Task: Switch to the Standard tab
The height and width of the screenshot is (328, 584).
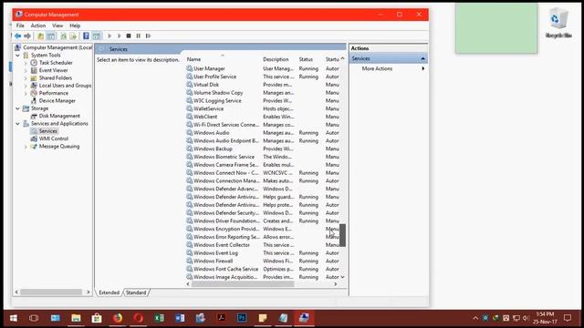Action: pos(136,292)
